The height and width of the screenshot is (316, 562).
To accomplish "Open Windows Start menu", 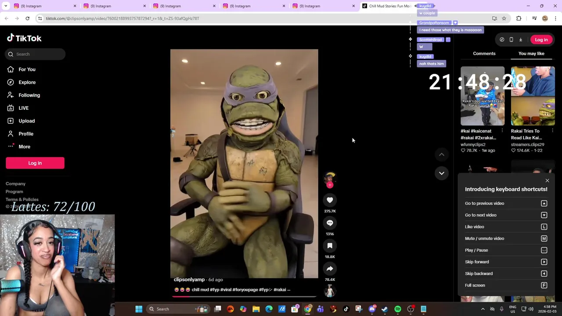I will (x=139, y=309).
